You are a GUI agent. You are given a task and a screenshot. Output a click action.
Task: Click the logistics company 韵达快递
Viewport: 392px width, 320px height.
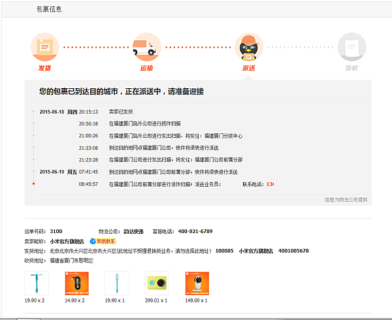pos(133,231)
